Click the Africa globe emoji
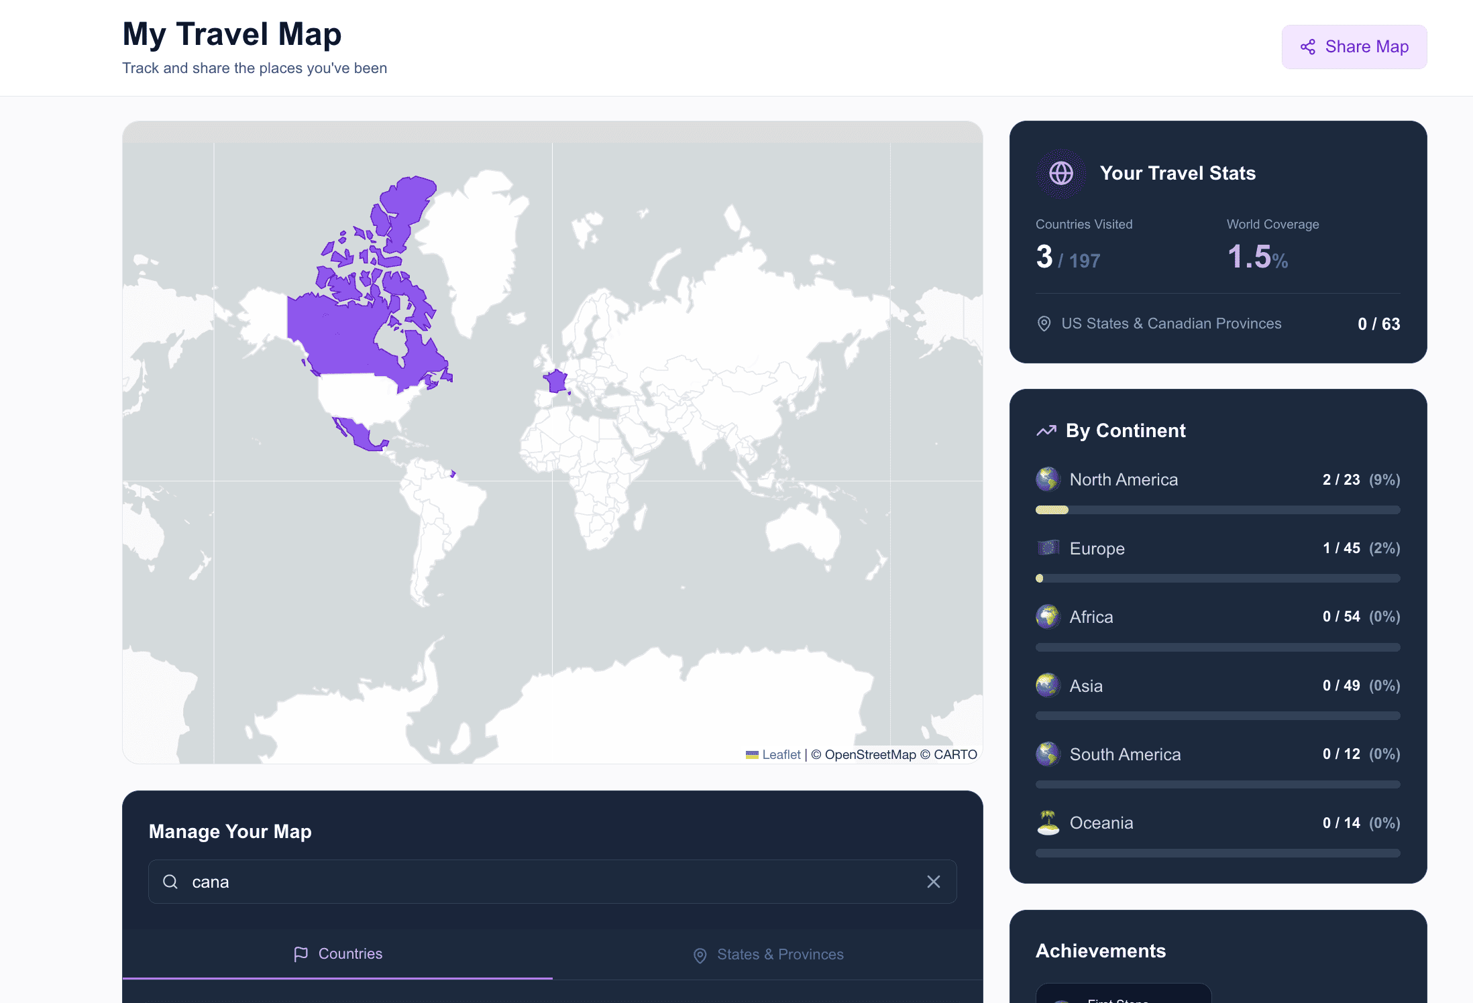This screenshot has height=1003, width=1473. pos(1048,617)
